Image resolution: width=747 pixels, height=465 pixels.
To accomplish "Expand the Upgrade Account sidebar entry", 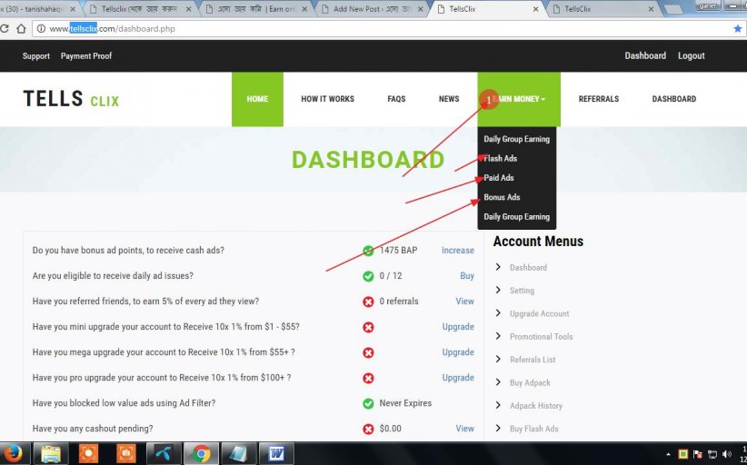I will (x=539, y=313).
